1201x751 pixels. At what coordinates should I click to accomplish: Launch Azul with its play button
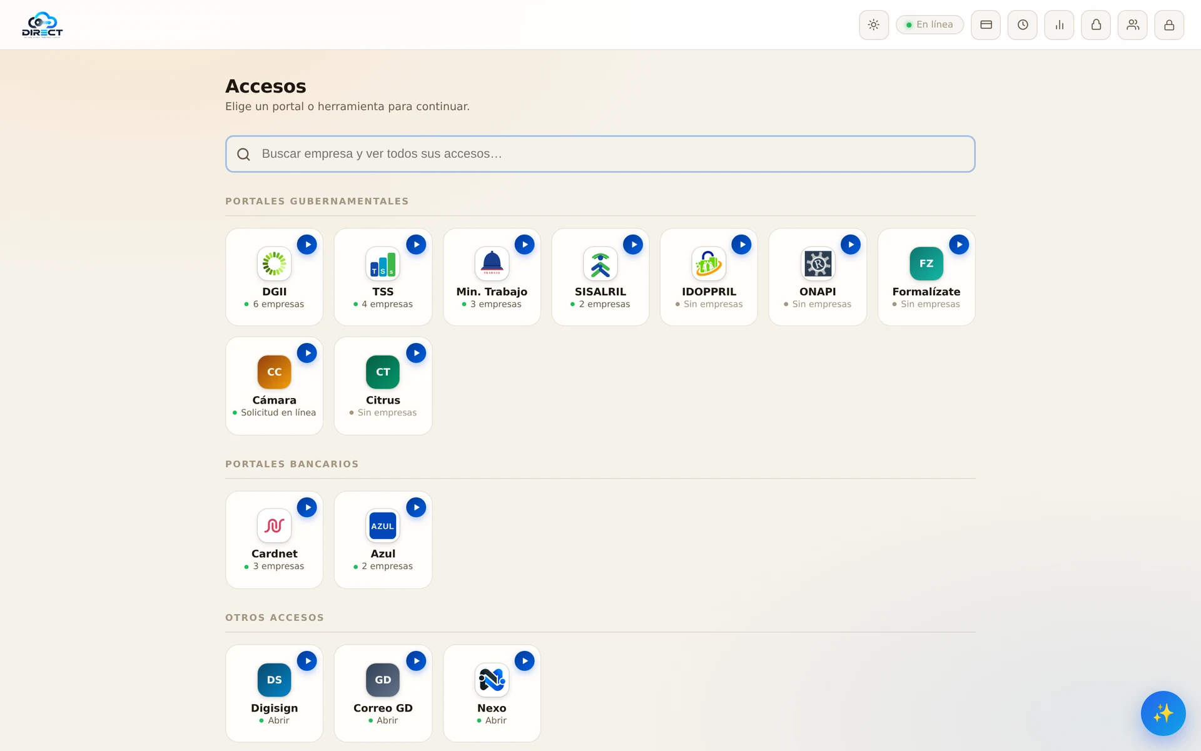click(x=416, y=508)
